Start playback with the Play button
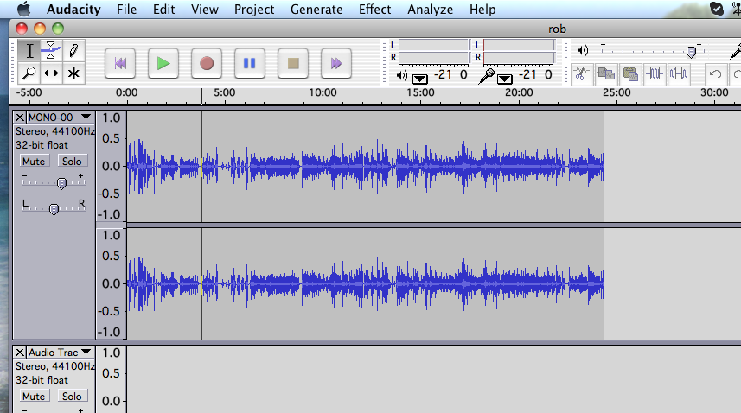The image size is (741, 413). click(163, 63)
